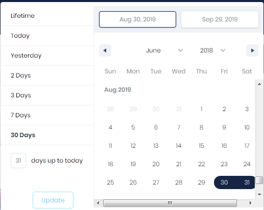Image resolution: width=264 pixels, height=210 pixels.
Task: Go to the previous month arrow
Action: pyautogui.click(x=105, y=50)
